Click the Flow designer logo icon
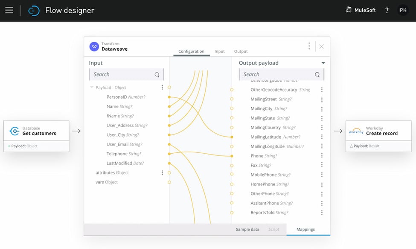This screenshot has height=249, width=416. coord(34,10)
